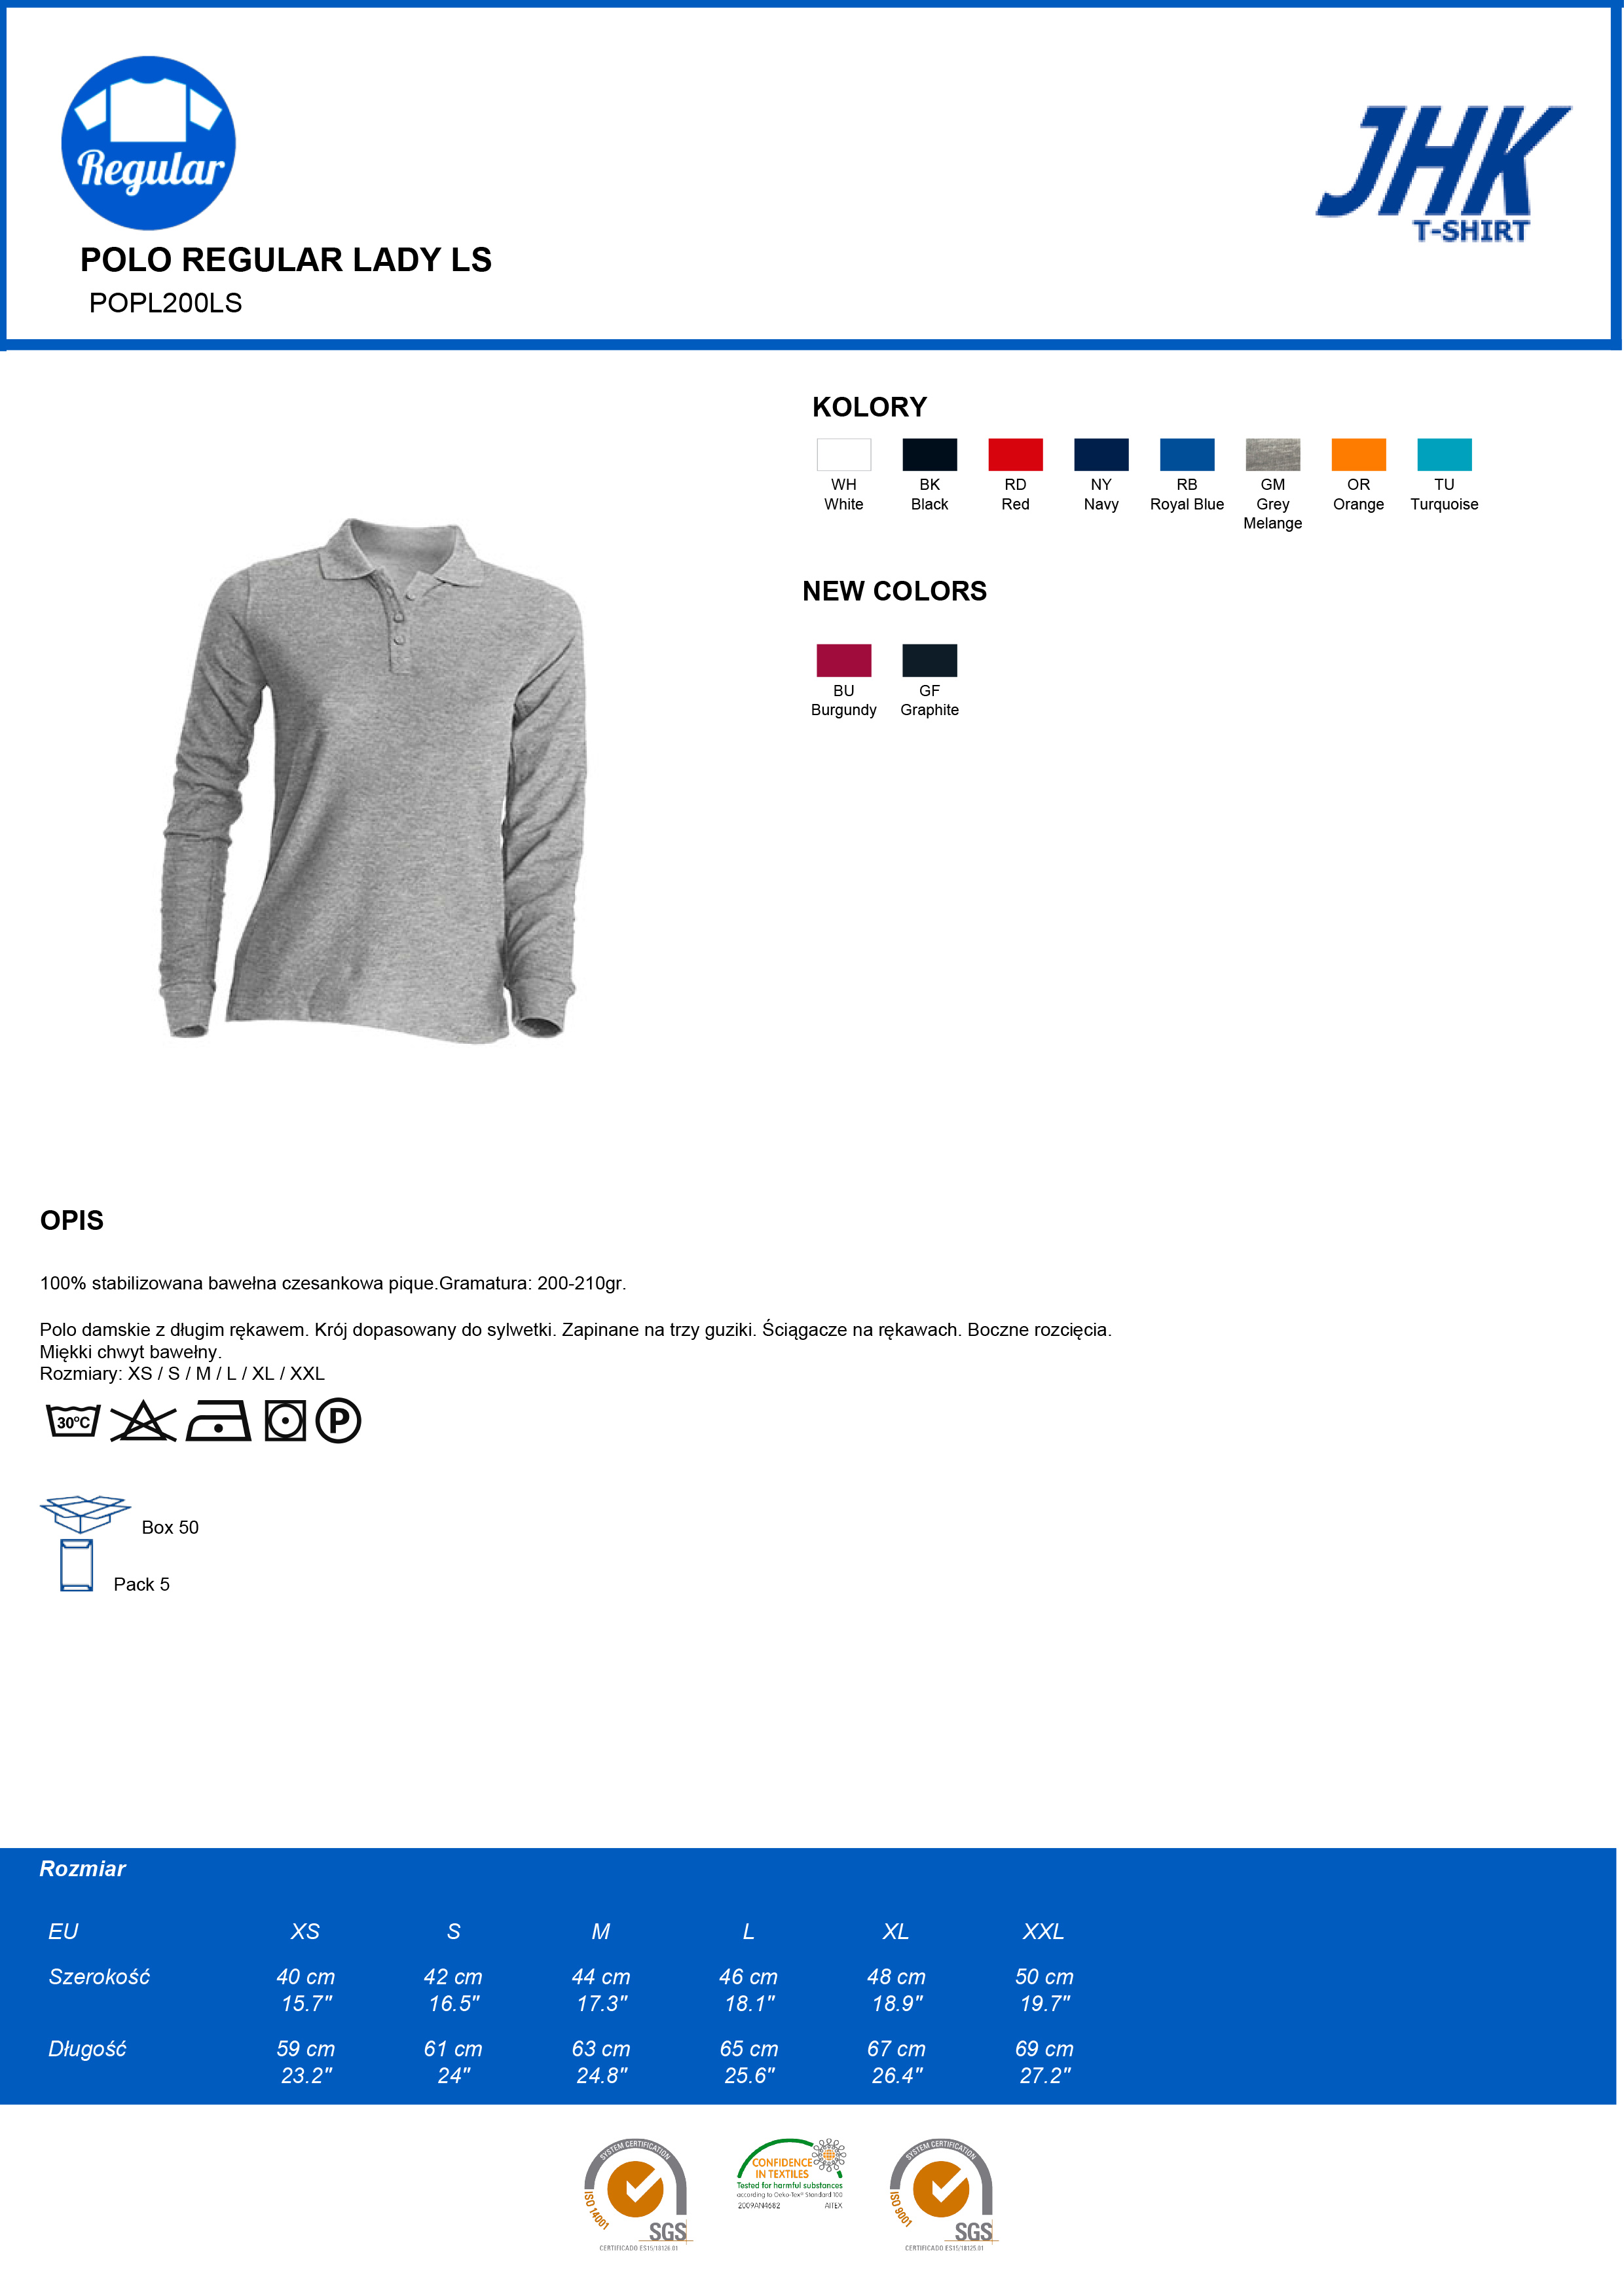The height and width of the screenshot is (2294, 1624).
Task: Click the pack bag icon beside Pack 5
Action: point(76,1566)
